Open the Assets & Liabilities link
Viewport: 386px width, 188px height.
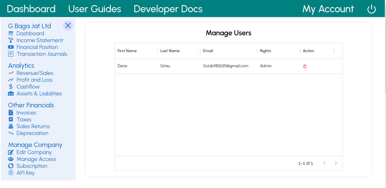(x=39, y=94)
